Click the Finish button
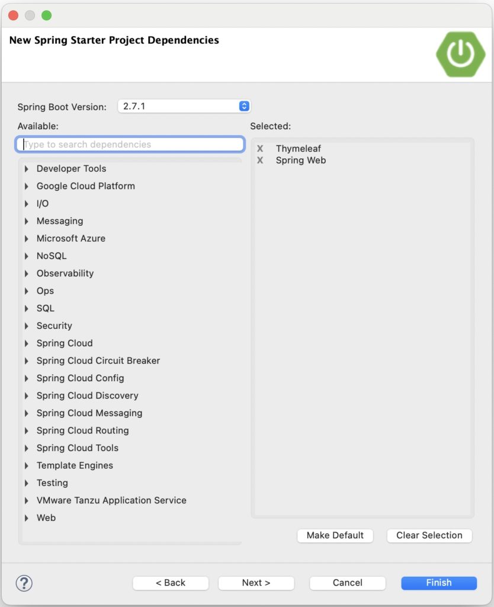 438,583
